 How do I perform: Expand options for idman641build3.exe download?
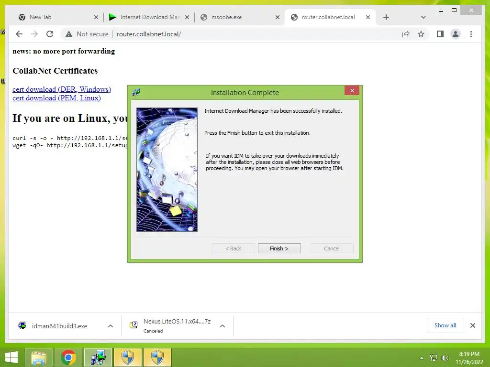pyautogui.click(x=111, y=326)
